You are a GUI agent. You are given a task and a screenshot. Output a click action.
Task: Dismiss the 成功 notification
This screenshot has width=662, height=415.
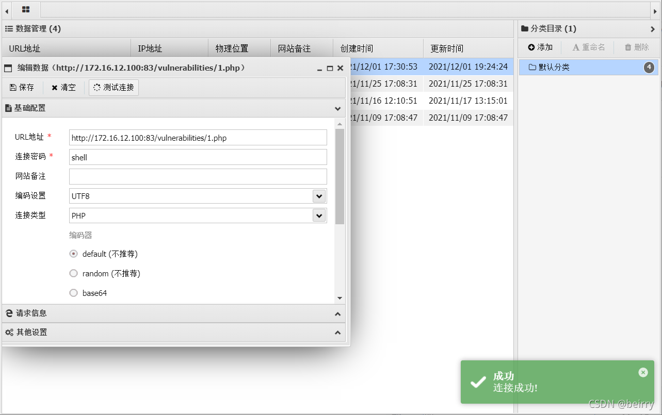(x=643, y=372)
